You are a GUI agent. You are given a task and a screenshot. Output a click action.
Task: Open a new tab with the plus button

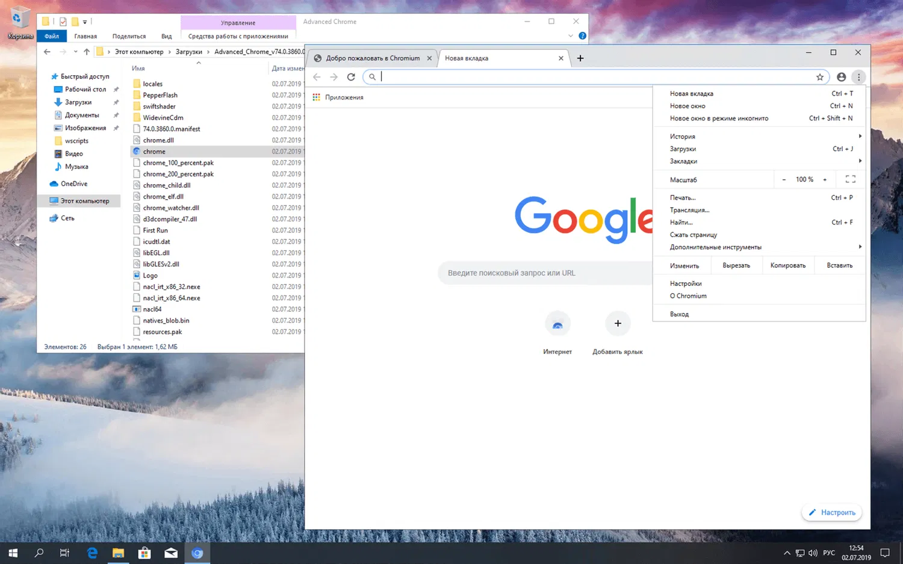pyautogui.click(x=580, y=58)
